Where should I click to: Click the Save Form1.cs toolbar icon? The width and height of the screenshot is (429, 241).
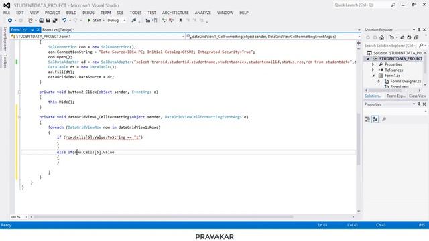pyautogui.click(x=48, y=21)
